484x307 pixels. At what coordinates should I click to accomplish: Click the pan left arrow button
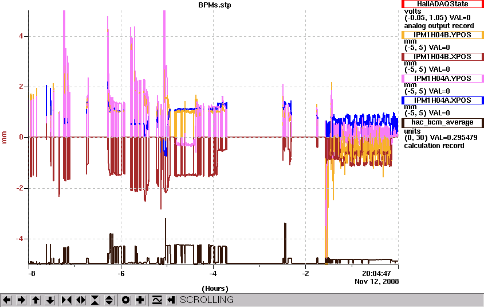(7, 300)
